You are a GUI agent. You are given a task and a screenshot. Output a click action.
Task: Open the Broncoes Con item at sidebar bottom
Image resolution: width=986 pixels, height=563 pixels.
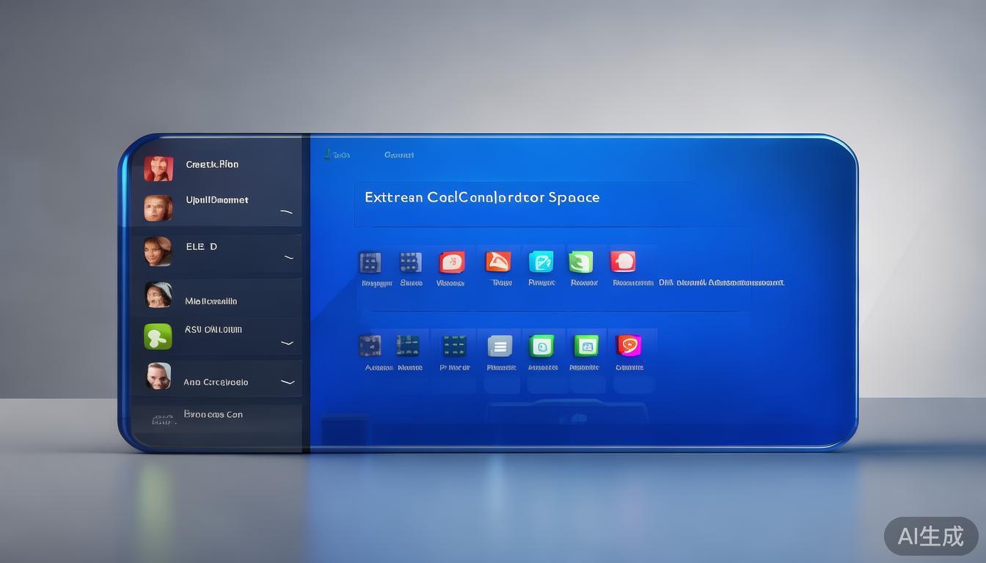click(213, 415)
